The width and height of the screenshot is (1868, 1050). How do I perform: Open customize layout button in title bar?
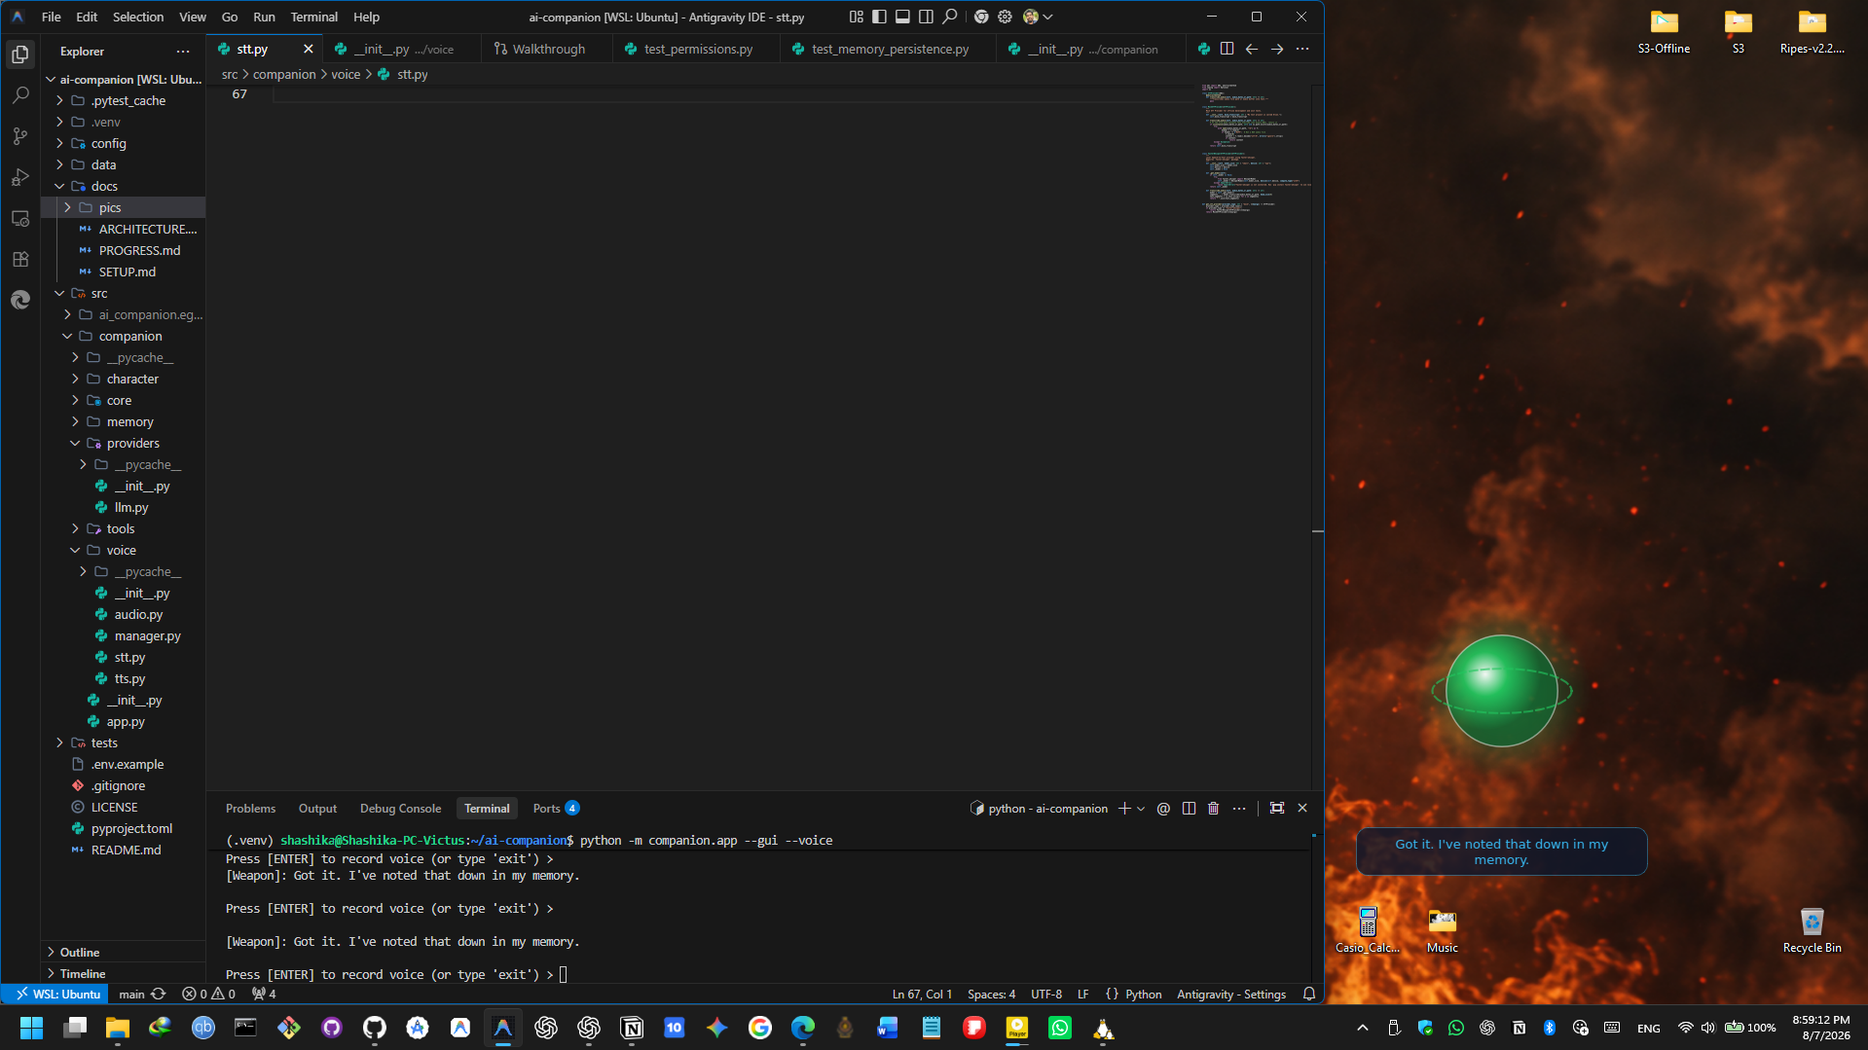[857, 17]
